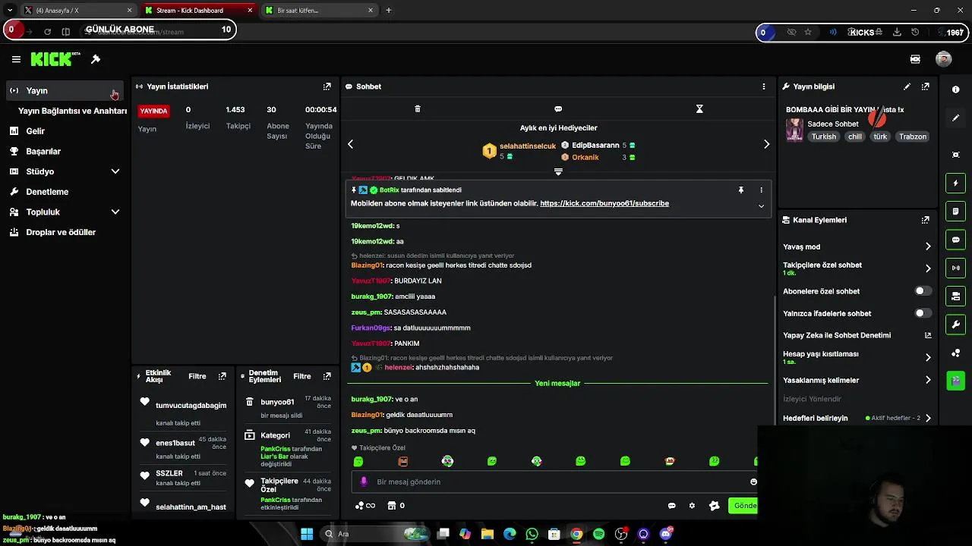Pop out the Yayın İstatistikleri panel
972x546 pixels.
(327, 86)
